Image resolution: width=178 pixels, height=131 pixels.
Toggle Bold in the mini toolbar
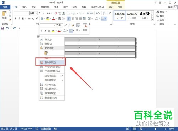(x=41, y=31)
